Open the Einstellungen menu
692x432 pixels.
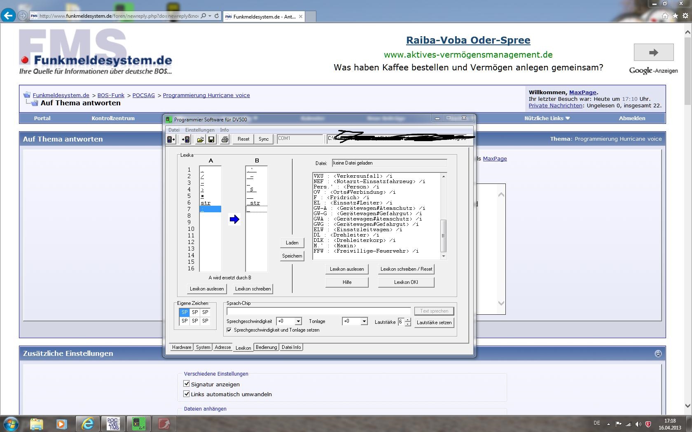point(199,130)
